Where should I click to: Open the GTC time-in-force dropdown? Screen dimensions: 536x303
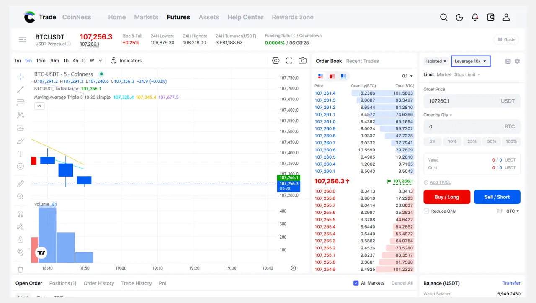513,211
